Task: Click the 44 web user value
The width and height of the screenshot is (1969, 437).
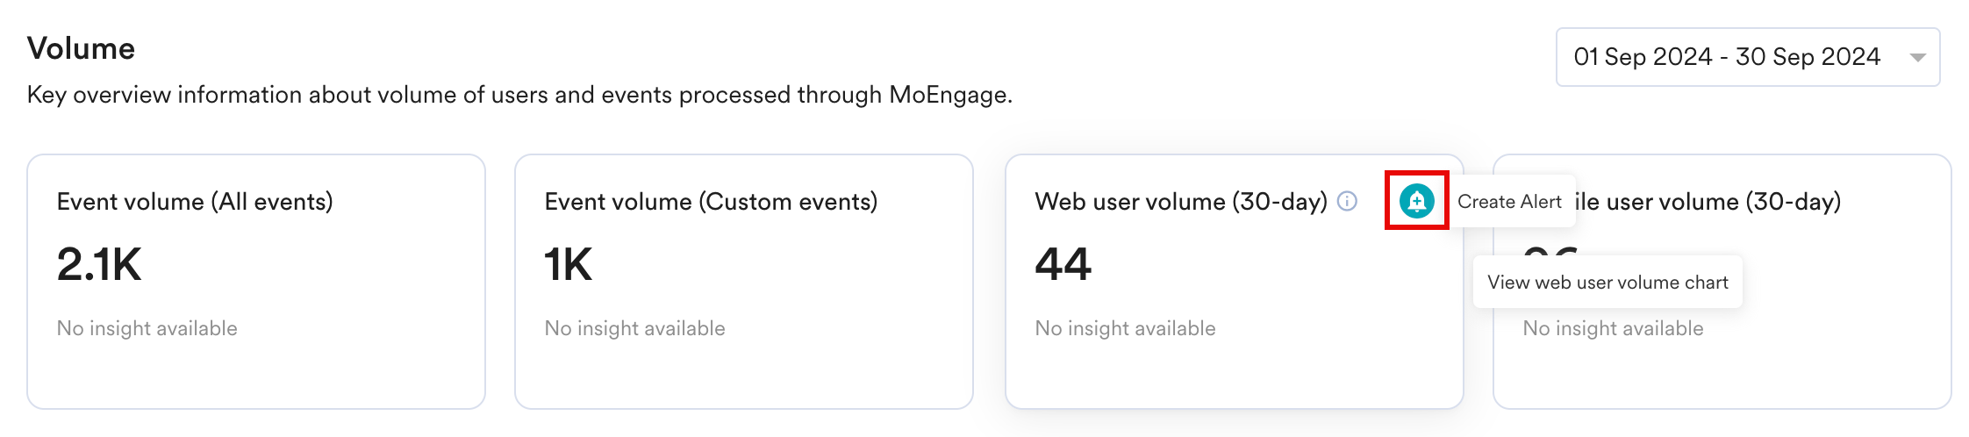Action: 1063,264
